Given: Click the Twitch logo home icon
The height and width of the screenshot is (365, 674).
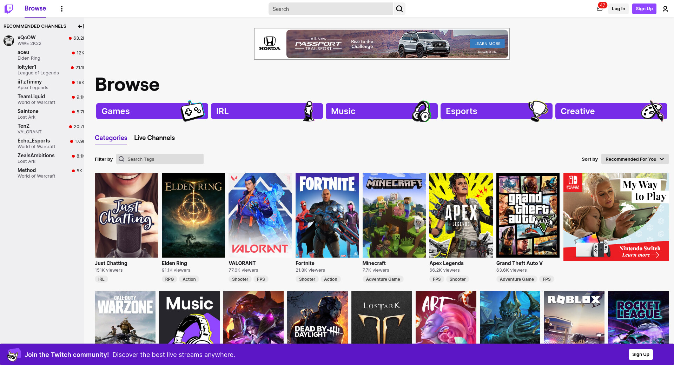Looking at the screenshot, I should pyautogui.click(x=9, y=9).
